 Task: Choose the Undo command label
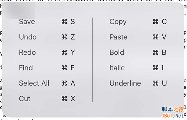28,37
